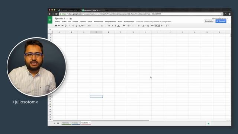Open the Chrome menu icon

tap(229, 14)
